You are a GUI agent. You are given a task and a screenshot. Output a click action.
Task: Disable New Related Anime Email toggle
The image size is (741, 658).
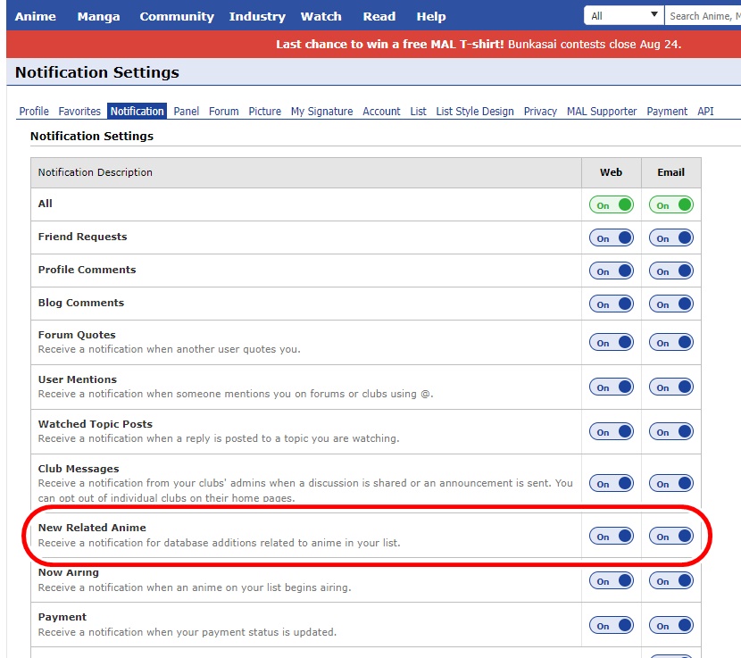click(x=671, y=536)
